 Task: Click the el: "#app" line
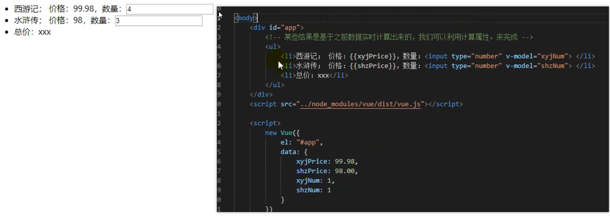(302, 143)
